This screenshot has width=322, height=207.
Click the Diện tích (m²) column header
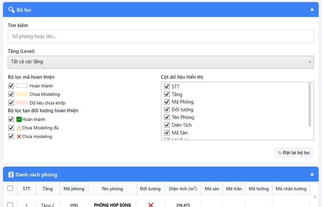(x=183, y=189)
